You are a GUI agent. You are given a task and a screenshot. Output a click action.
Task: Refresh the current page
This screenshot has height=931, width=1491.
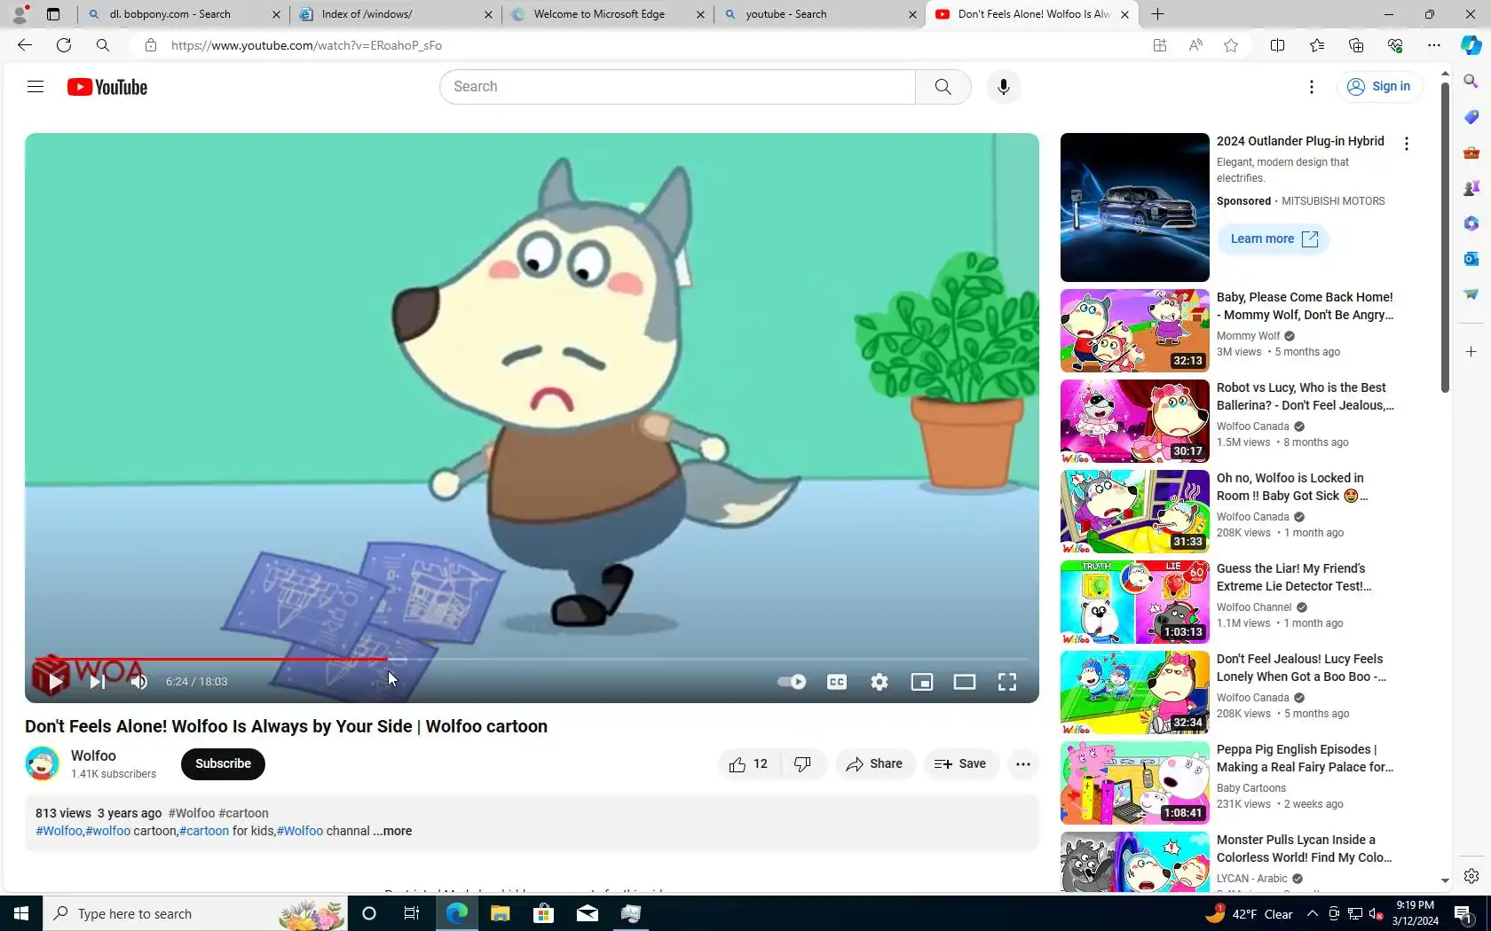(64, 45)
